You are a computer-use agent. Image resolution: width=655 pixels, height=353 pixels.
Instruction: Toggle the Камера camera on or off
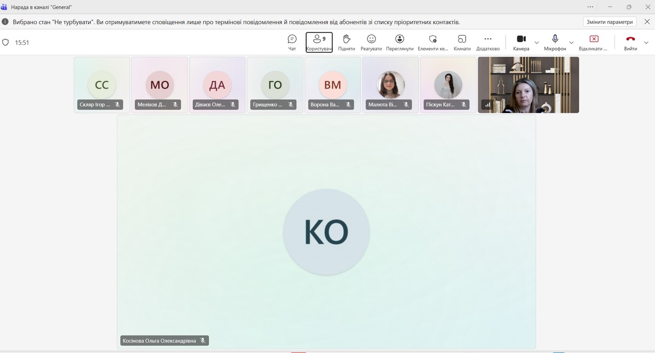point(521,42)
